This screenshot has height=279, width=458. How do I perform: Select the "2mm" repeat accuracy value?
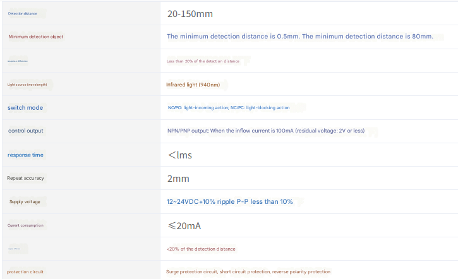tap(178, 179)
